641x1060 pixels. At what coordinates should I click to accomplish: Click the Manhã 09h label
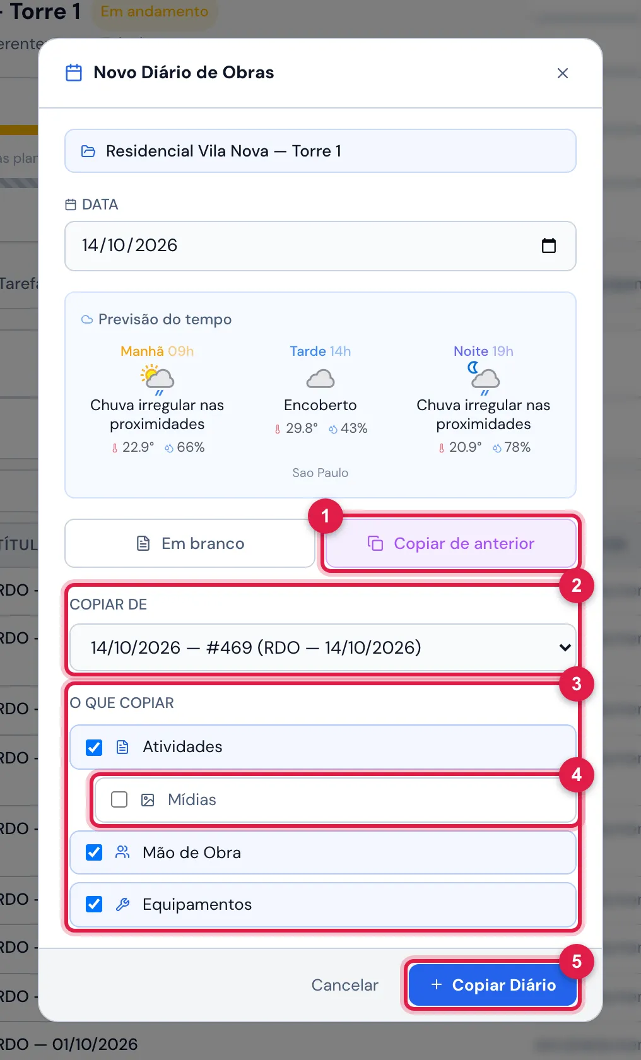click(157, 351)
